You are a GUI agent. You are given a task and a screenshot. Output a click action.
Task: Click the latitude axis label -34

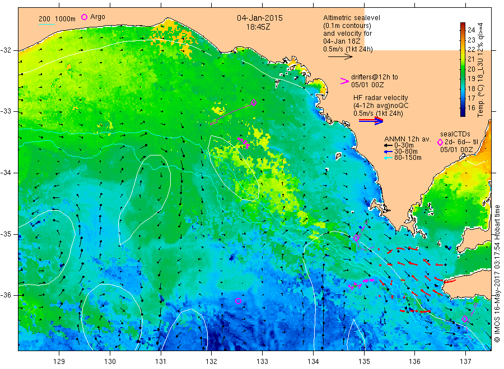tap(6, 173)
